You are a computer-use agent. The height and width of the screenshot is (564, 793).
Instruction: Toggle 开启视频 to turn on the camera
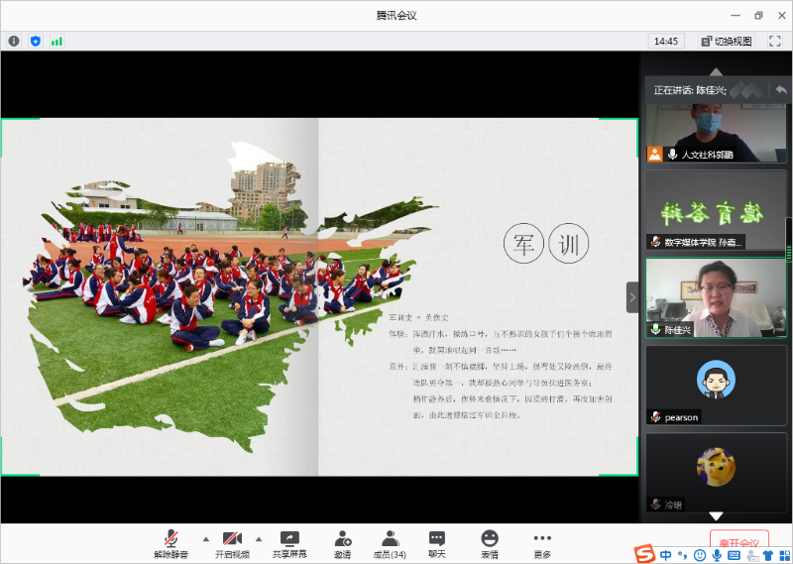coord(232,544)
